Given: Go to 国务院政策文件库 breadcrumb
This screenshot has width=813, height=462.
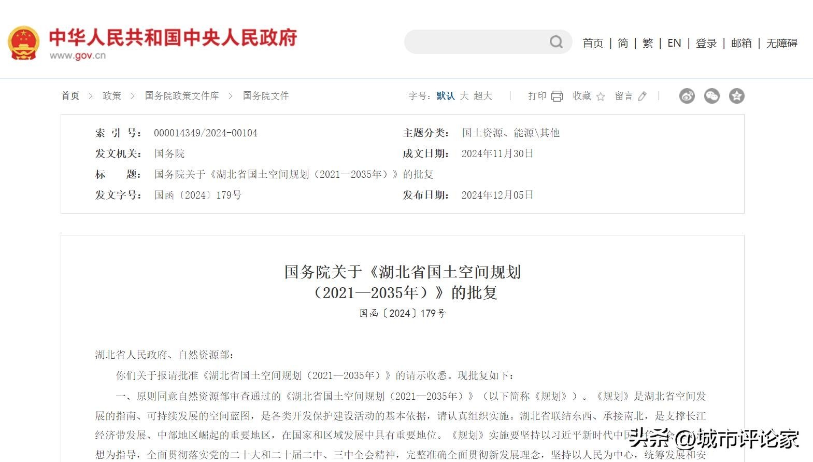Looking at the screenshot, I should (182, 96).
